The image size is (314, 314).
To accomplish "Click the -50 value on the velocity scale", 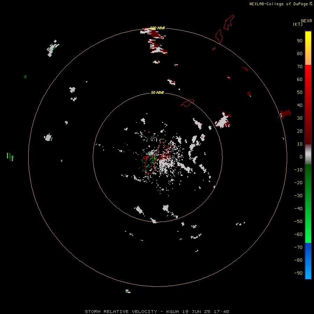I will click(x=298, y=222).
